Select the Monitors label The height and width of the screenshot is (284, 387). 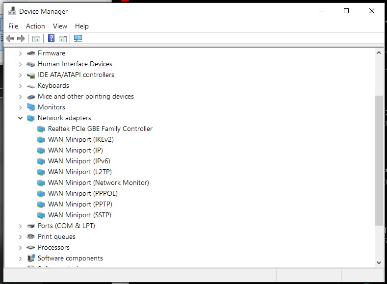click(x=52, y=107)
